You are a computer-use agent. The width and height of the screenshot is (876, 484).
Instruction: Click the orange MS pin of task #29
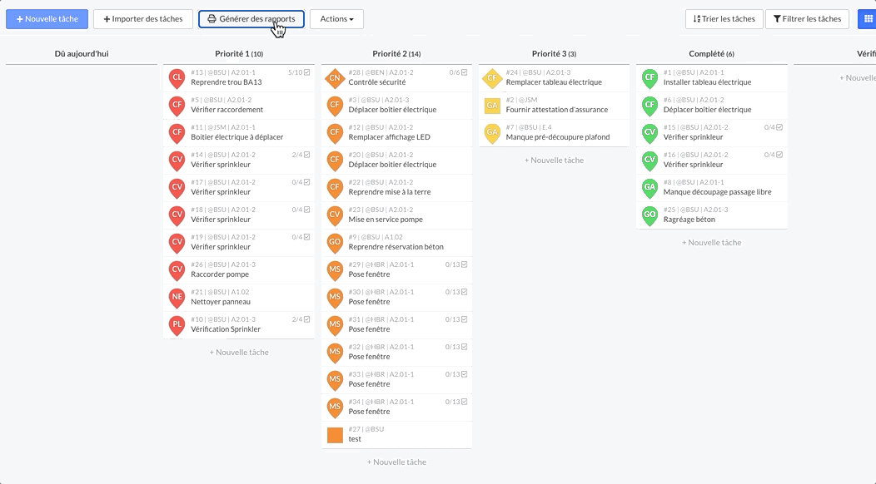pyautogui.click(x=335, y=270)
